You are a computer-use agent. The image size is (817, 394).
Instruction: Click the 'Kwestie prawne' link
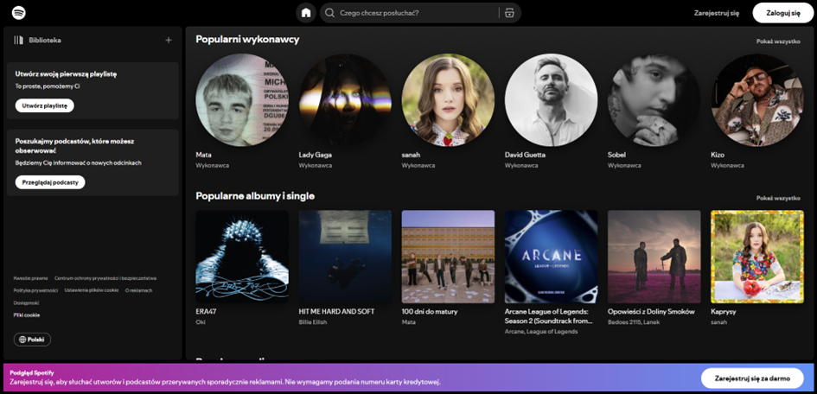[x=31, y=278]
